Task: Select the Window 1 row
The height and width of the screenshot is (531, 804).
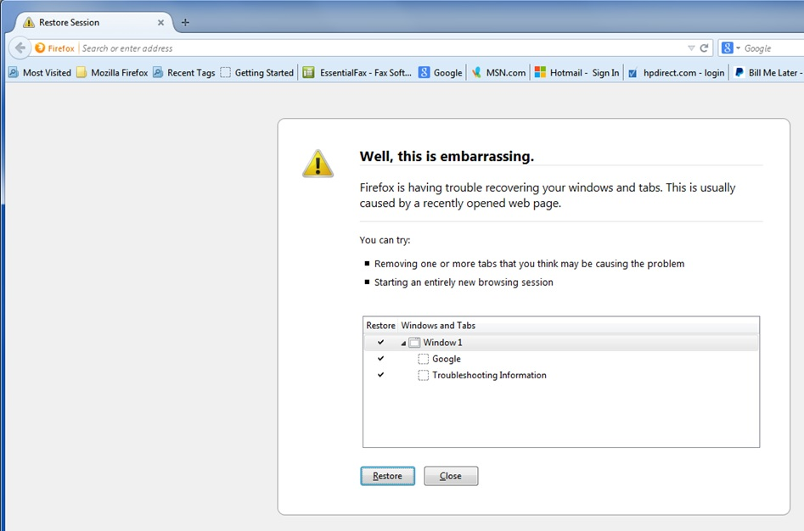Action: point(561,343)
